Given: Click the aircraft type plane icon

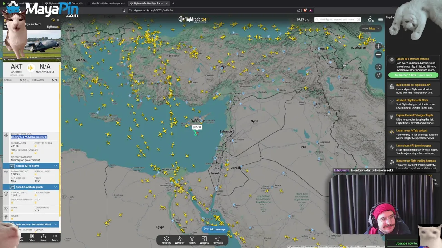Looking at the screenshot, I should tap(6, 135).
